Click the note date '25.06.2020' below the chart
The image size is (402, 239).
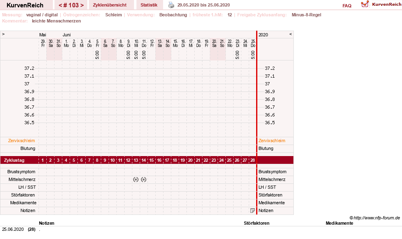[13, 229]
